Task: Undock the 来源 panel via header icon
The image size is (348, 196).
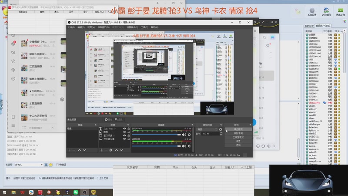Action: coord(128,125)
